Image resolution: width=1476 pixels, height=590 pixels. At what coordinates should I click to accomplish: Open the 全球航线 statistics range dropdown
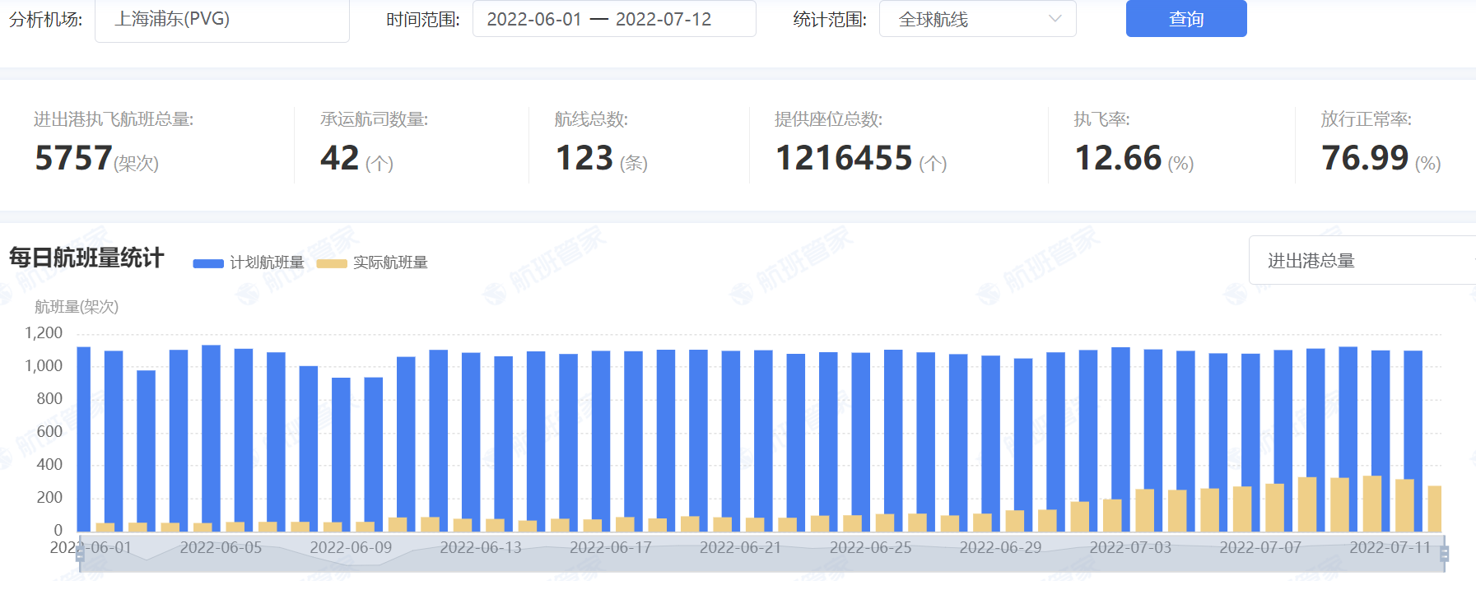977,19
